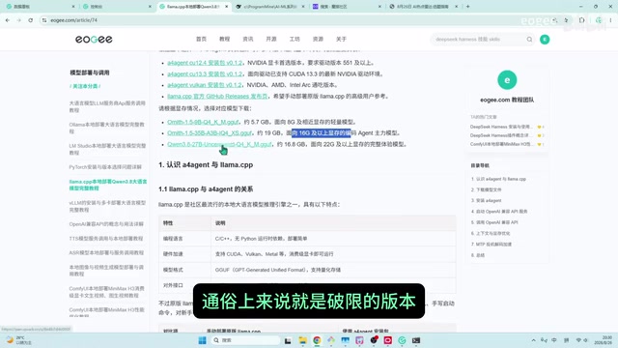This screenshot has width=618, height=348.
Task: Open the browser three-dot menu
Action: tap(610, 20)
